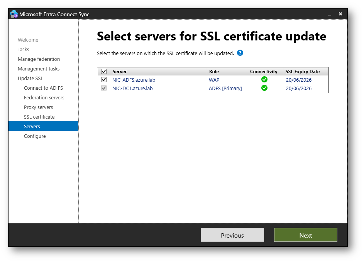The height and width of the screenshot is (263, 364).
Task: Go back with the Previous button
Action: pyautogui.click(x=232, y=235)
